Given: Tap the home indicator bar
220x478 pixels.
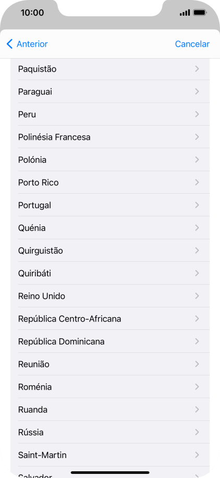Looking at the screenshot, I should tap(110, 473).
